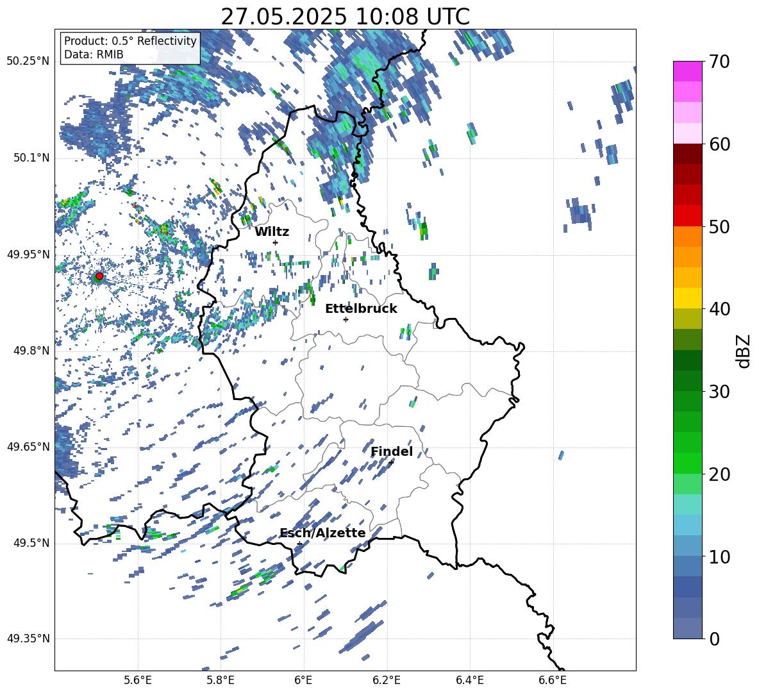Click the 5.8°E longitude label
This screenshot has height=693, width=759.
click(x=221, y=681)
